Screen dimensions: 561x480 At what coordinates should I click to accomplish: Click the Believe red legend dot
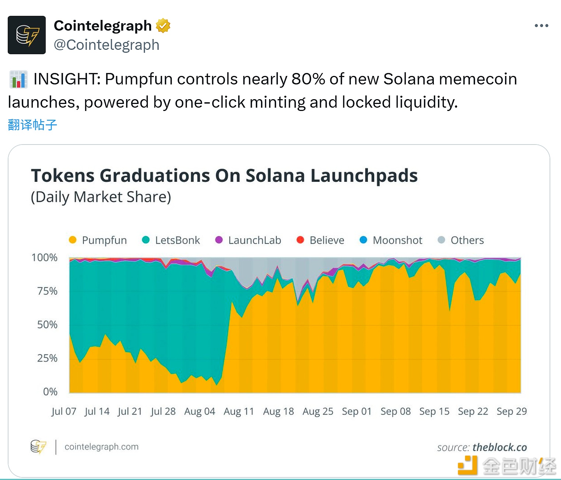tap(300, 240)
